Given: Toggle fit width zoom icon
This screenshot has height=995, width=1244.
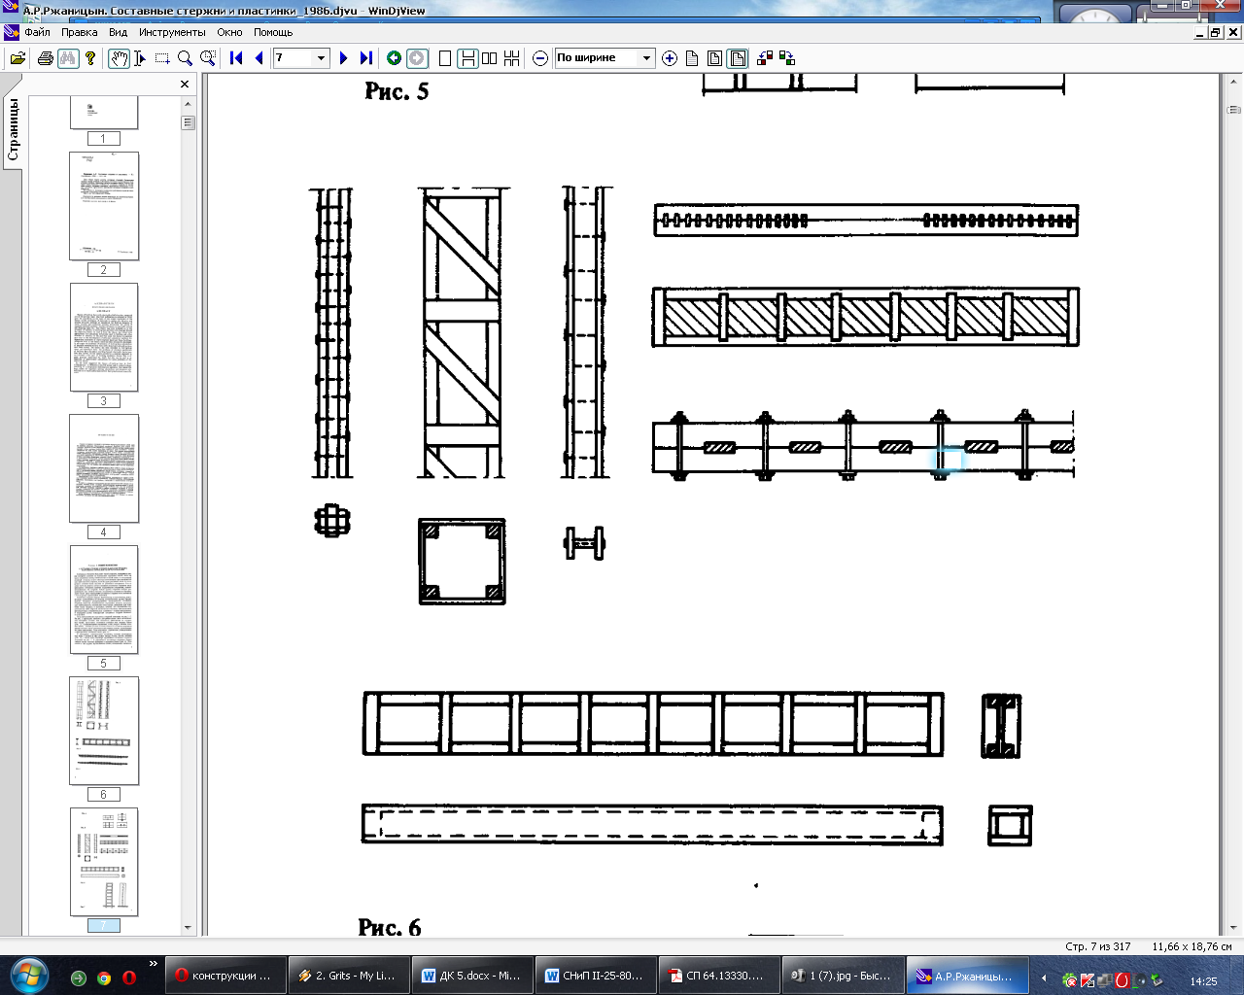Looking at the screenshot, I should pyautogui.click(x=738, y=58).
